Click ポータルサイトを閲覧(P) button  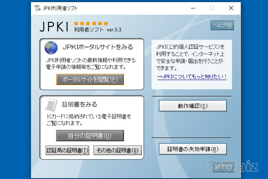[90, 79]
